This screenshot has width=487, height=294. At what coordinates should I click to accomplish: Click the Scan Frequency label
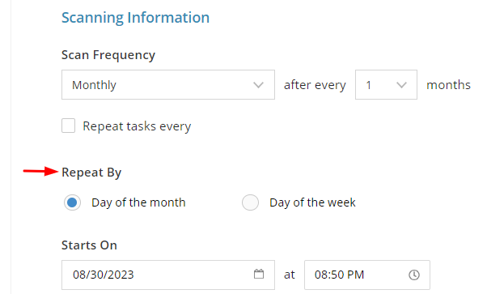click(108, 55)
